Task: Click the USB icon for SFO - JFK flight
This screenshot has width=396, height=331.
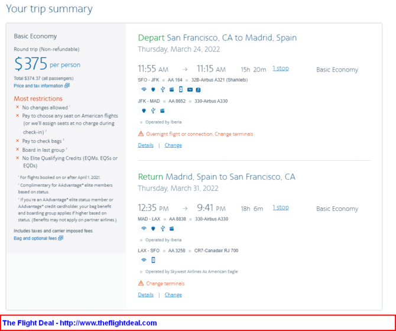Action: click(163, 89)
